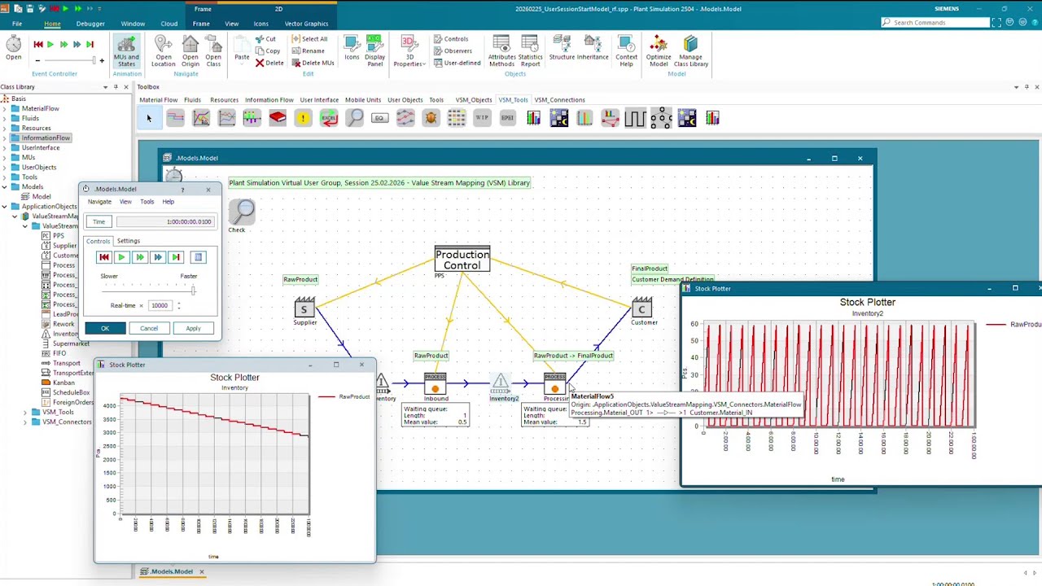Click Cancel in the controller dialog
Screen dimensions: 1042x586
[149, 328]
